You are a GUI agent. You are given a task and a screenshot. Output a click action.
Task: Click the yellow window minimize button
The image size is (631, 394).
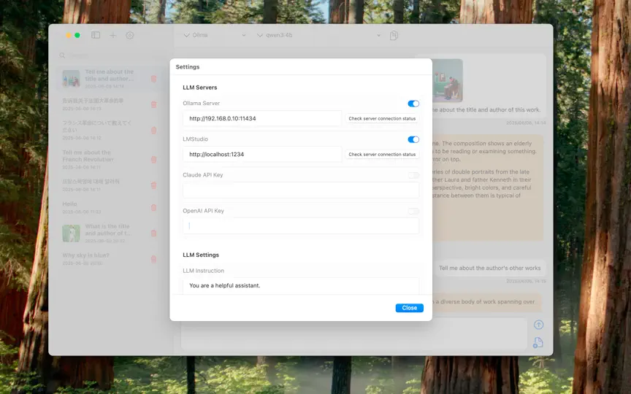click(69, 35)
